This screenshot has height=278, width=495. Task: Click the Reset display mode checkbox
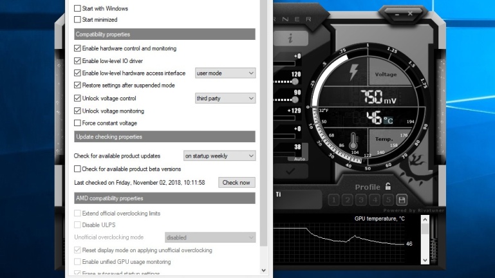coord(77,250)
